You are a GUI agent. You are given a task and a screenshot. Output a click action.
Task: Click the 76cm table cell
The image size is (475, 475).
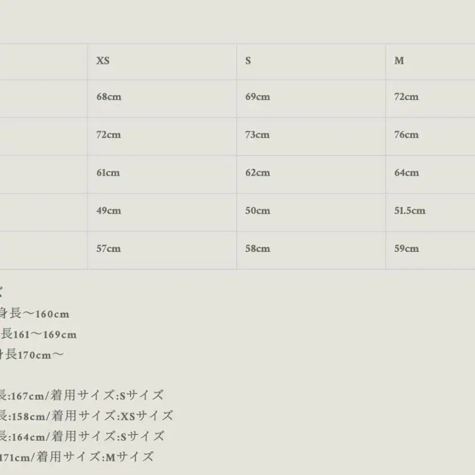(406, 135)
